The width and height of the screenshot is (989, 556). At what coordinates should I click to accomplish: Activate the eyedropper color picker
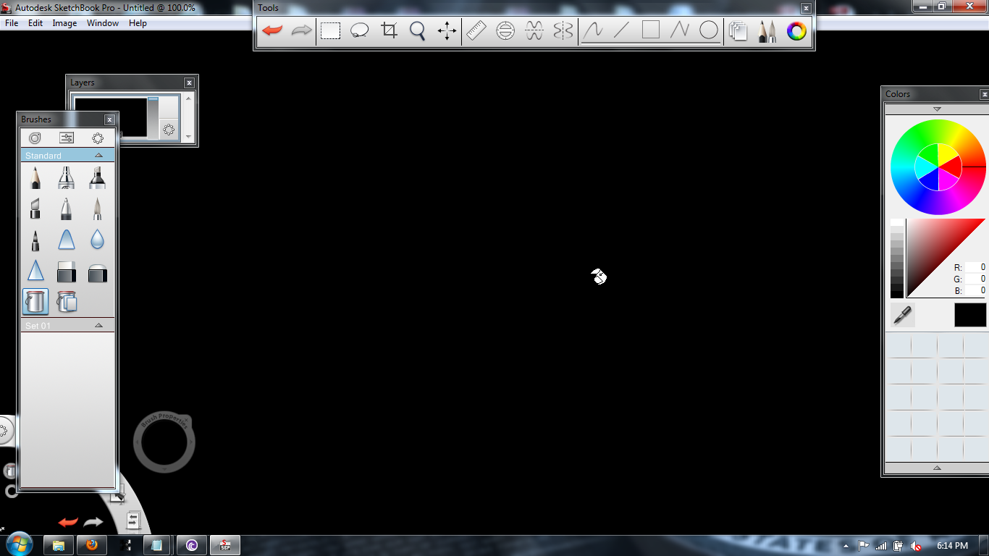902,315
